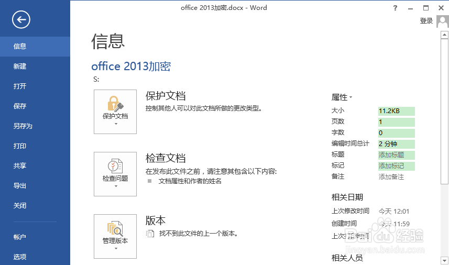Click the 2 分钟 editing time value

(396, 144)
